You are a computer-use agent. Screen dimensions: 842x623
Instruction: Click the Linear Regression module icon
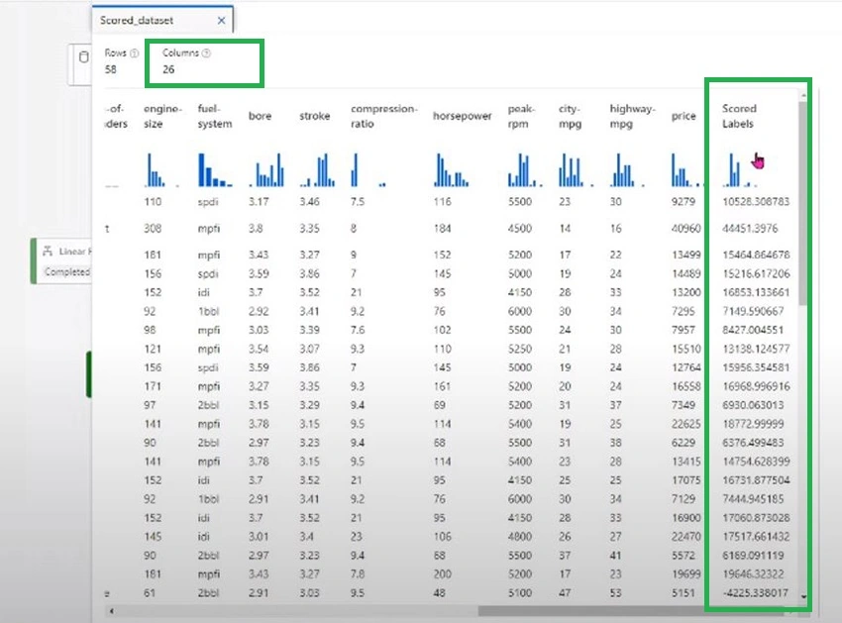48,251
